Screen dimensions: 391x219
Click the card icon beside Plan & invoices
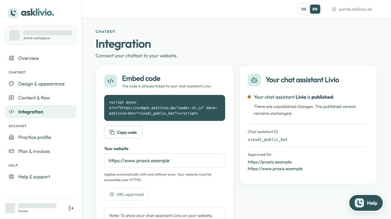[11, 151]
